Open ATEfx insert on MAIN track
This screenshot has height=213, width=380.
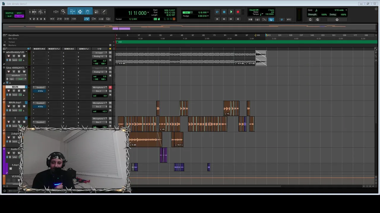[40, 91]
